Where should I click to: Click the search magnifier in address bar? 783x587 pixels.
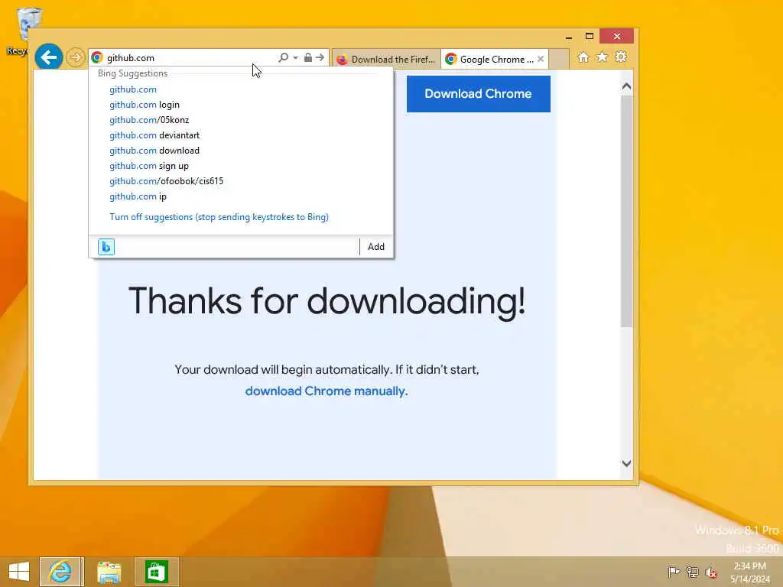tap(283, 58)
